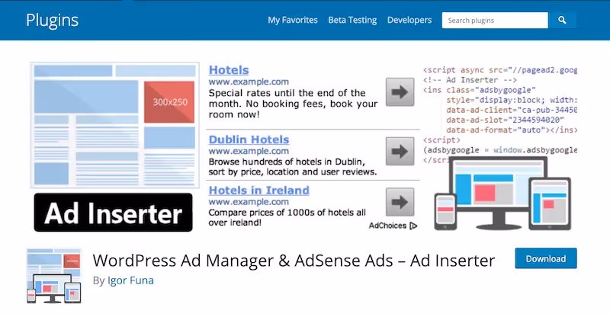Click the tablet device illustration
The width and height of the screenshot is (610, 314).
tap(550, 203)
